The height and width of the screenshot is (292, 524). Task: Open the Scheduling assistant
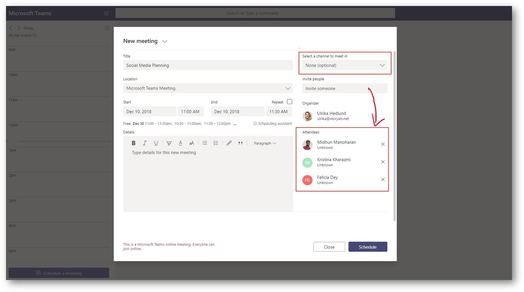tap(272, 124)
